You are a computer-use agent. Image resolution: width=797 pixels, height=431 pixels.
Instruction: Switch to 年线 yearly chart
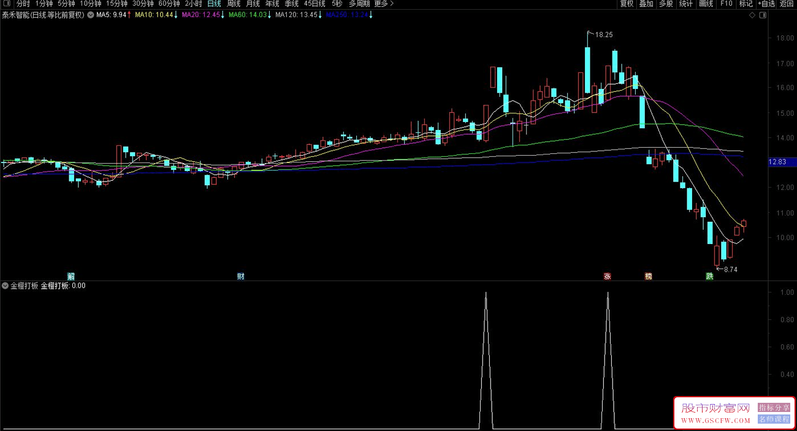pyautogui.click(x=272, y=4)
